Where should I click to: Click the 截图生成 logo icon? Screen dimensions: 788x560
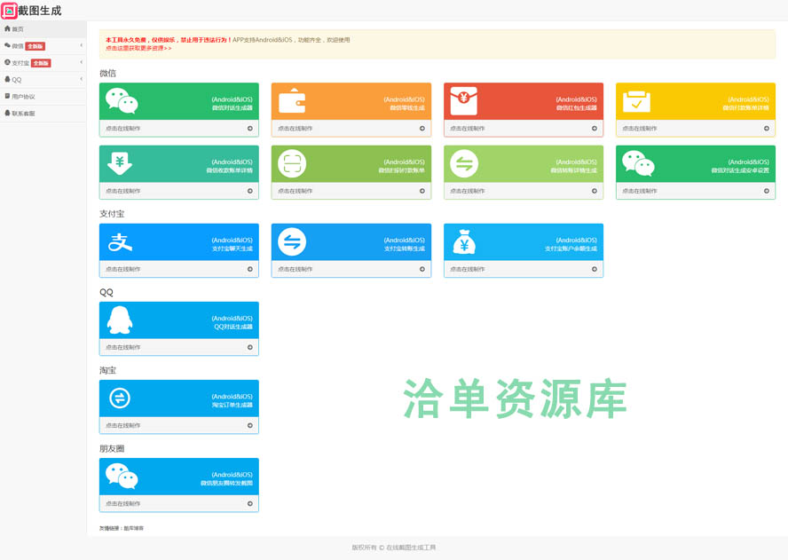pos(9,11)
